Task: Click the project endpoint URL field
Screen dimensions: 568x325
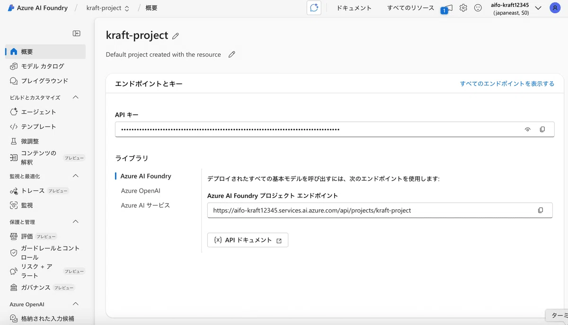Action: coord(380,210)
